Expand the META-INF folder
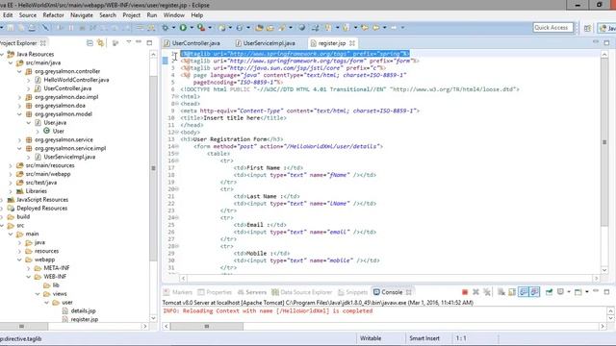This screenshot has height=346, width=616. click(28, 268)
